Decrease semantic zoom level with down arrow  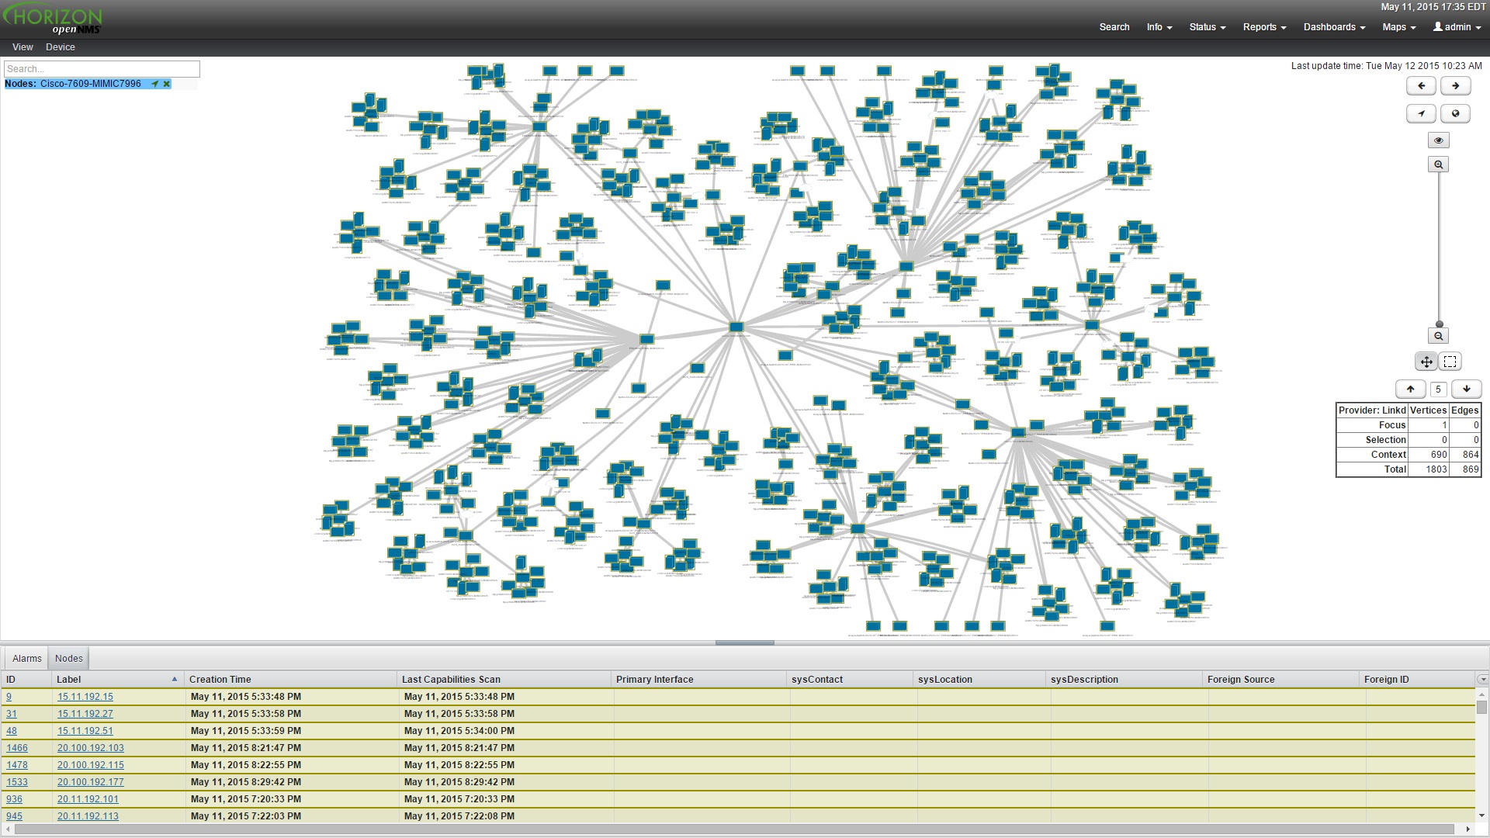click(1466, 390)
